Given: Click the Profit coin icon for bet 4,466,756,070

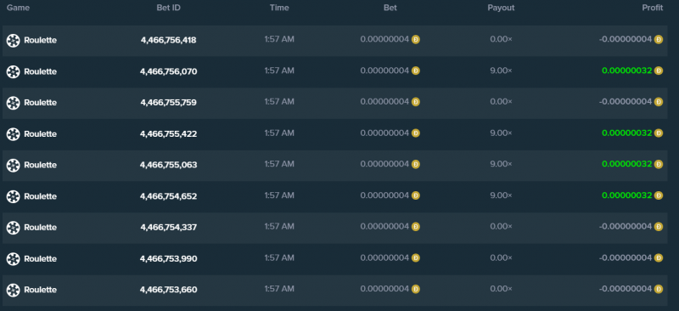Looking at the screenshot, I should [x=659, y=71].
